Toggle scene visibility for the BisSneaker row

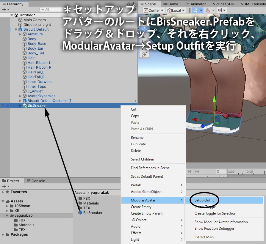click(x=3, y=105)
